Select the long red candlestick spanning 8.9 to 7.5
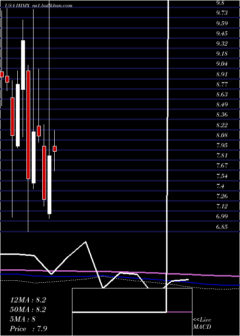The width and height of the screenshot is (240, 336). (28, 125)
